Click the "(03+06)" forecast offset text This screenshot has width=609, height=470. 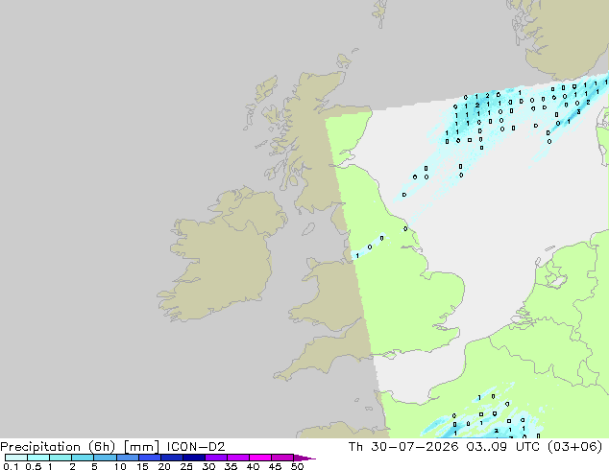[574, 447]
